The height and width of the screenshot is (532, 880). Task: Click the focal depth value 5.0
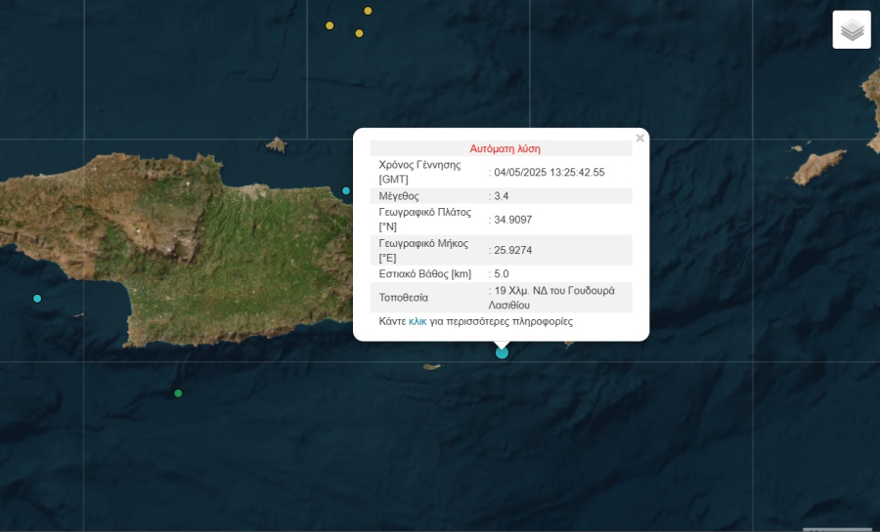tap(501, 274)
